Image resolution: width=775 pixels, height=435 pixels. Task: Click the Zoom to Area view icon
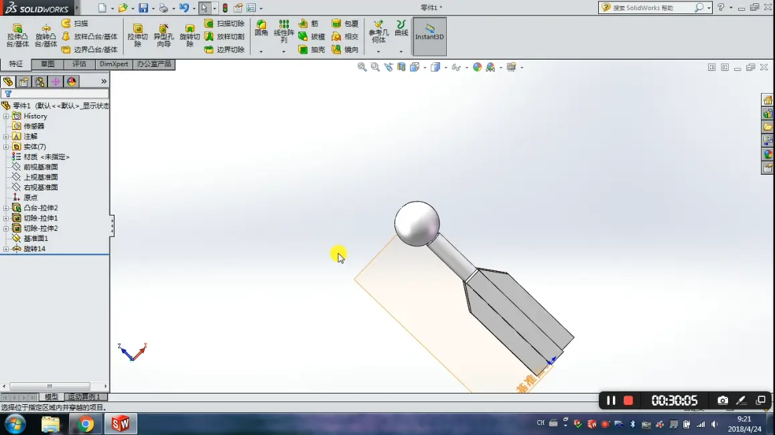pos(375,67)
